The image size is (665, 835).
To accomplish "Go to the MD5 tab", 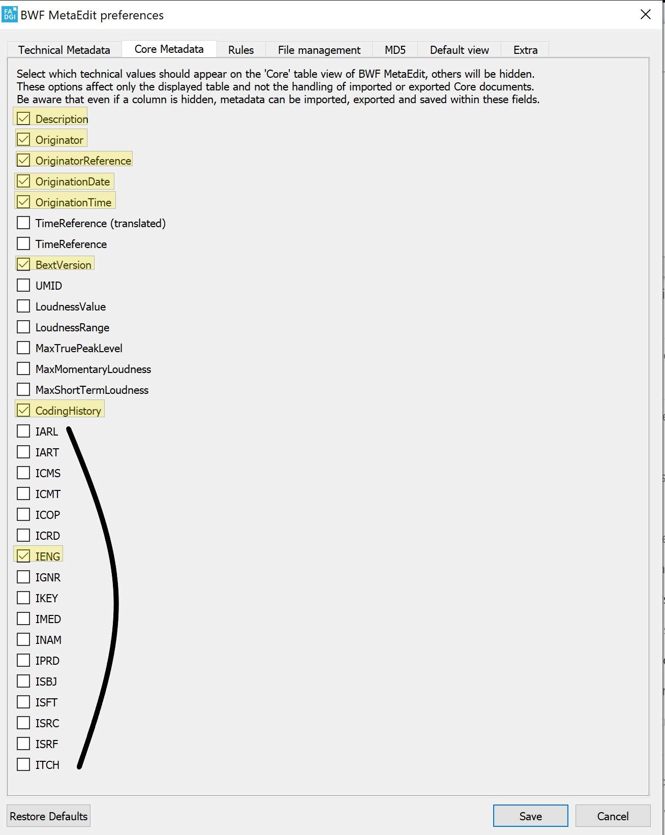I will 395,50.
